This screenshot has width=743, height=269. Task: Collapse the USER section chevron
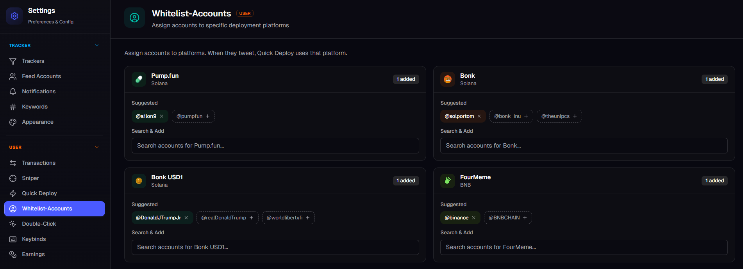(97, 147)
